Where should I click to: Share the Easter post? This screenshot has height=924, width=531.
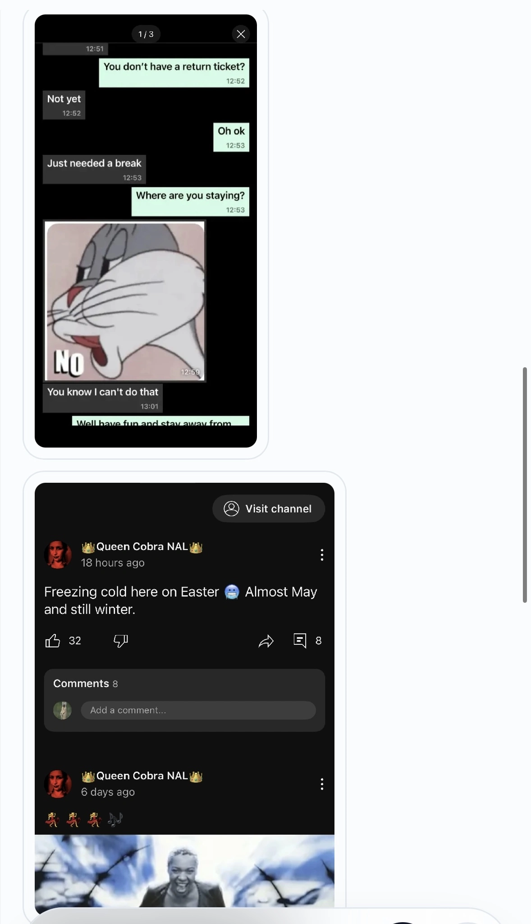[266, 641]
